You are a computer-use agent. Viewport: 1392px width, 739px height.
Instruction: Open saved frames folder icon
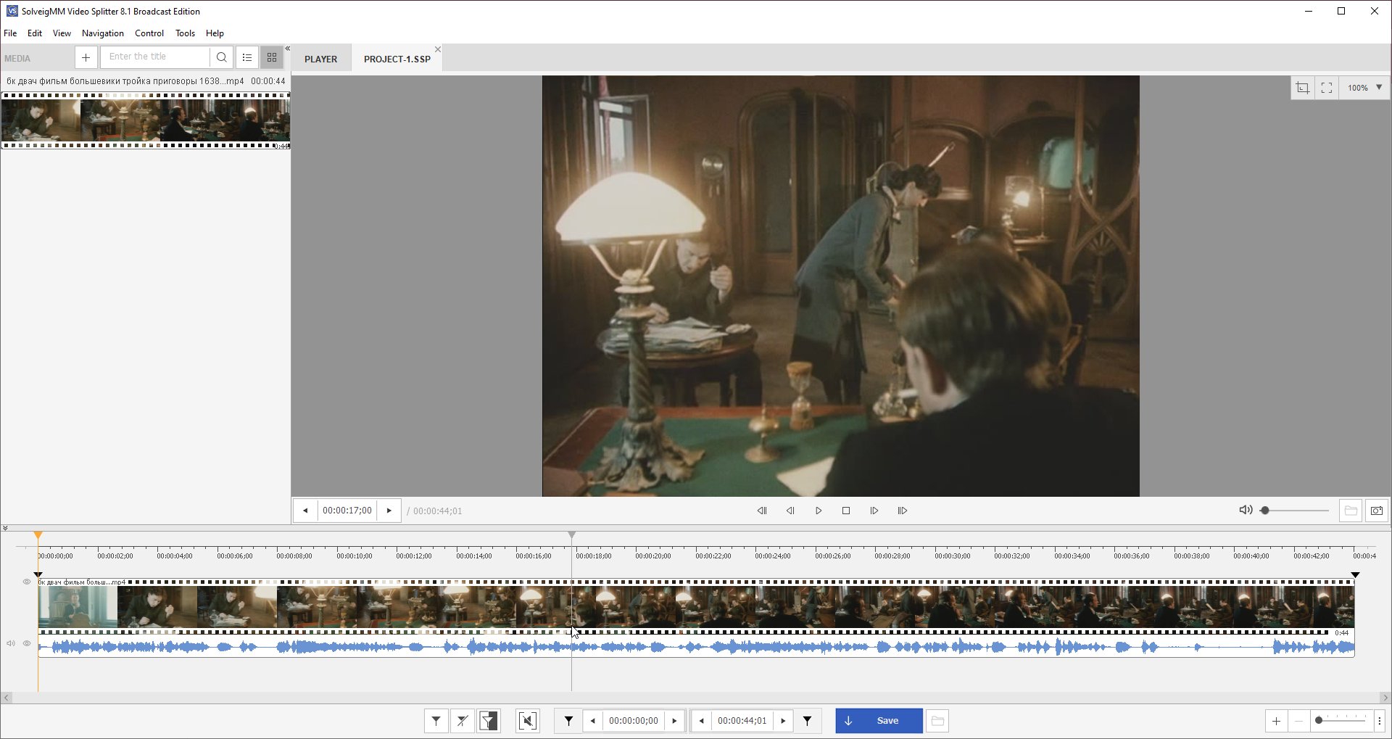[x=1351, y=511]
